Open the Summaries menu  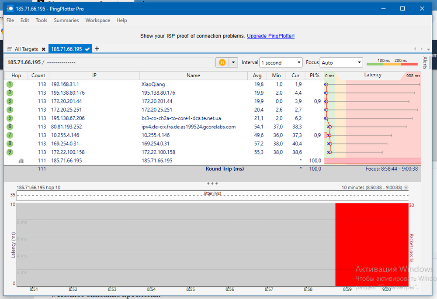coord(66,21)
